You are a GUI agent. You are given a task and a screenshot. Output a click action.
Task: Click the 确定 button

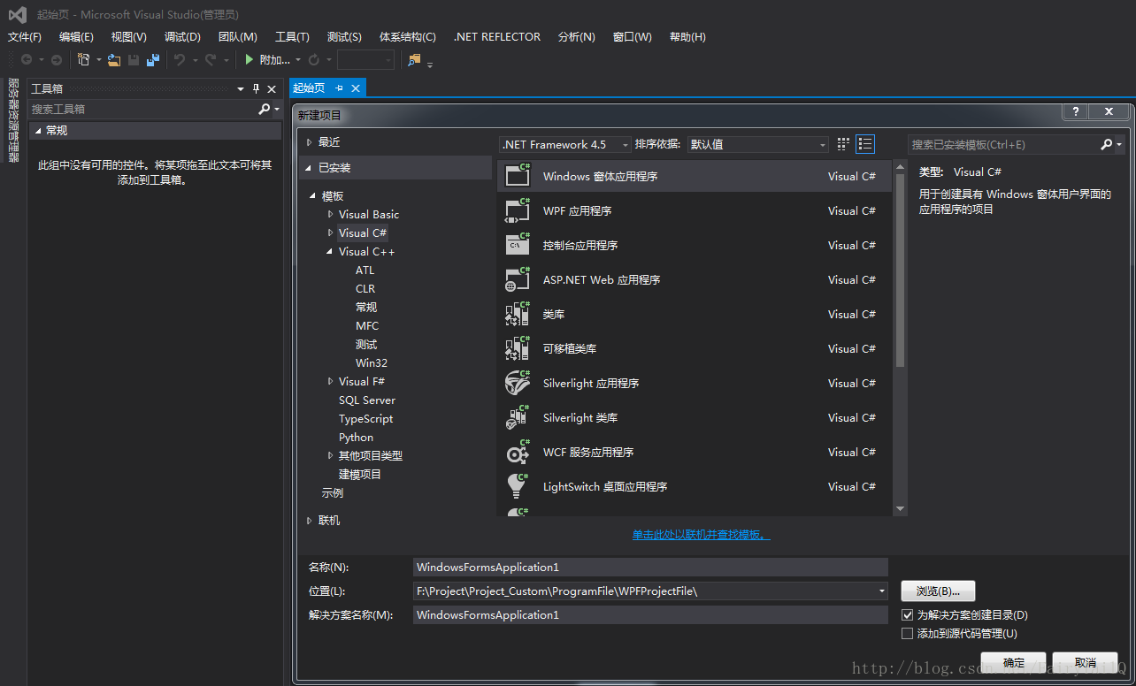point(1014,662)
